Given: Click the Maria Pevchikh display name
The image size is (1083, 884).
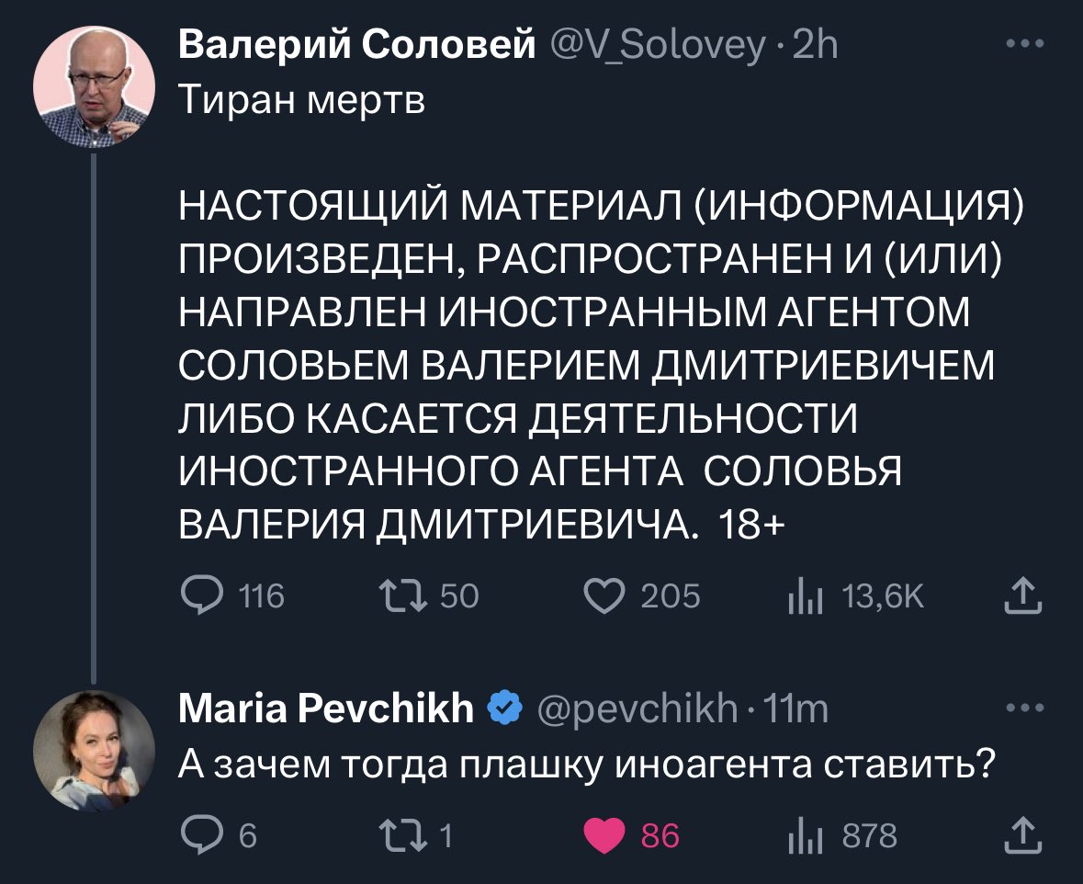Looking at the screenshot, I should click(326, 708).
